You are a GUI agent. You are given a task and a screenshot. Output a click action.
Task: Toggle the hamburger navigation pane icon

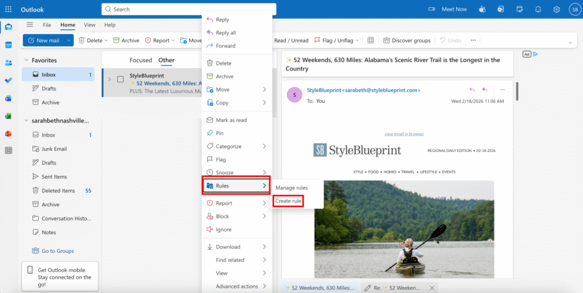tap(30, 25)
